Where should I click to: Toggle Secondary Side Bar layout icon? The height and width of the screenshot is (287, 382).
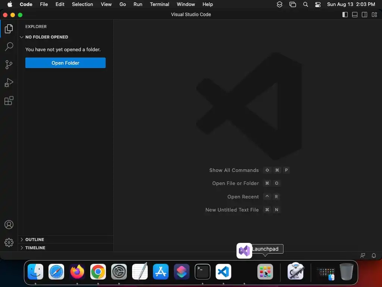[x=364, y=15]
